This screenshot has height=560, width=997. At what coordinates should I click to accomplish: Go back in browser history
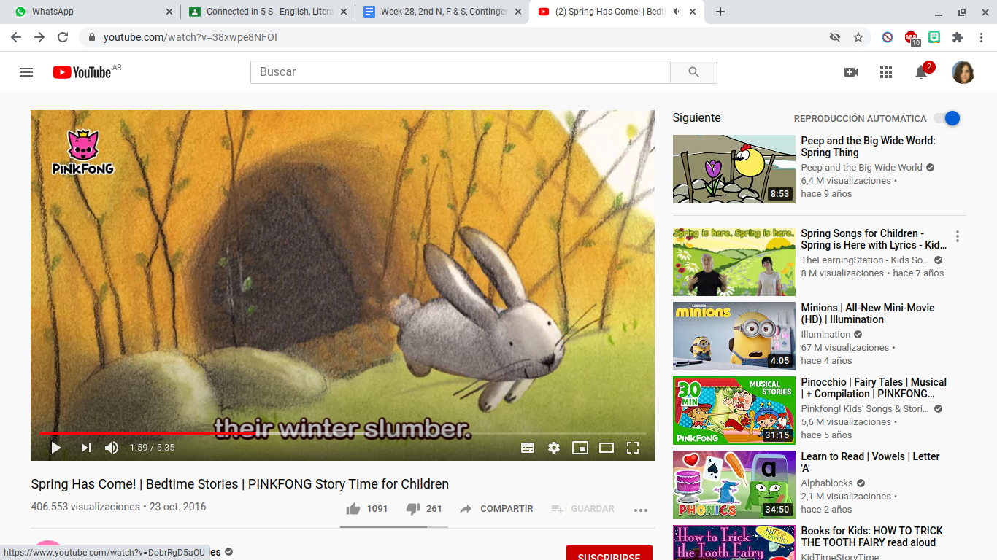16,37
